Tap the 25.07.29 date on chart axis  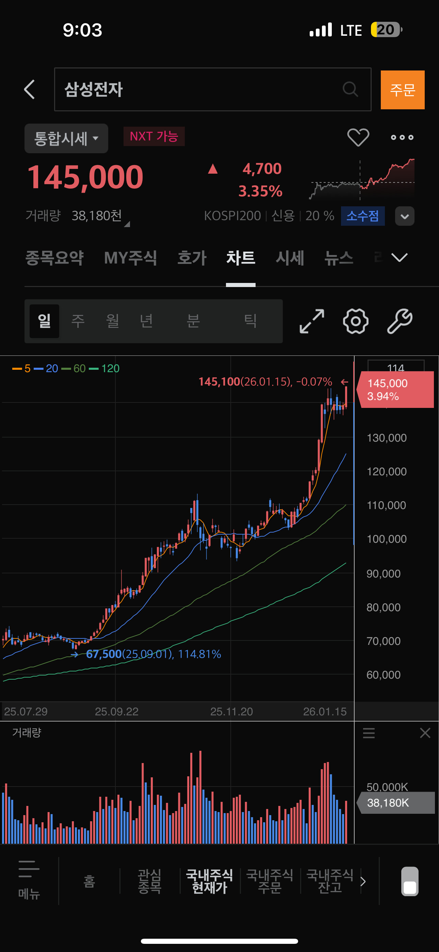pyautogui.click(x=26, y=711)
